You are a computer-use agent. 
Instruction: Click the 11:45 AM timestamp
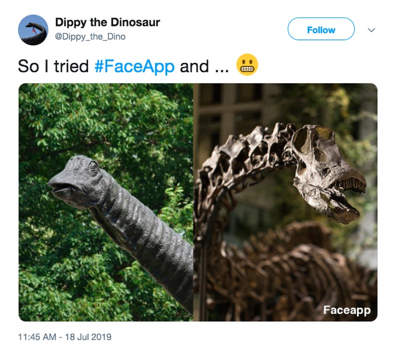[x=36, y=337]
